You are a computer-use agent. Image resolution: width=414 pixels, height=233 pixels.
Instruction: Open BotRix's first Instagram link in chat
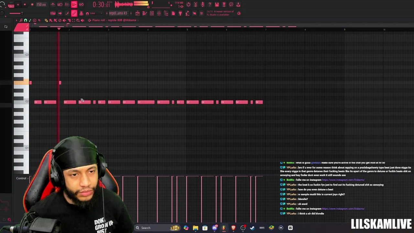(343, 180)
